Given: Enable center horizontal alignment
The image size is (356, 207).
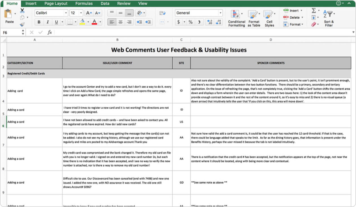Looking at the screenshot, I should (x=121, y=22).
